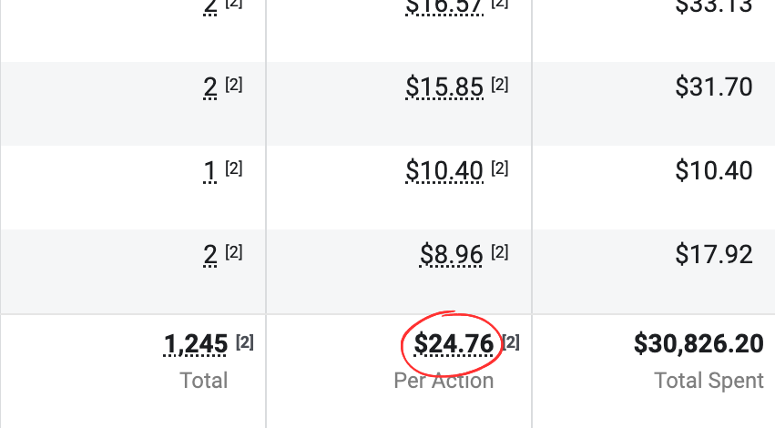
Task: Click the $15.85 per action value
Action: click(444, 87)
